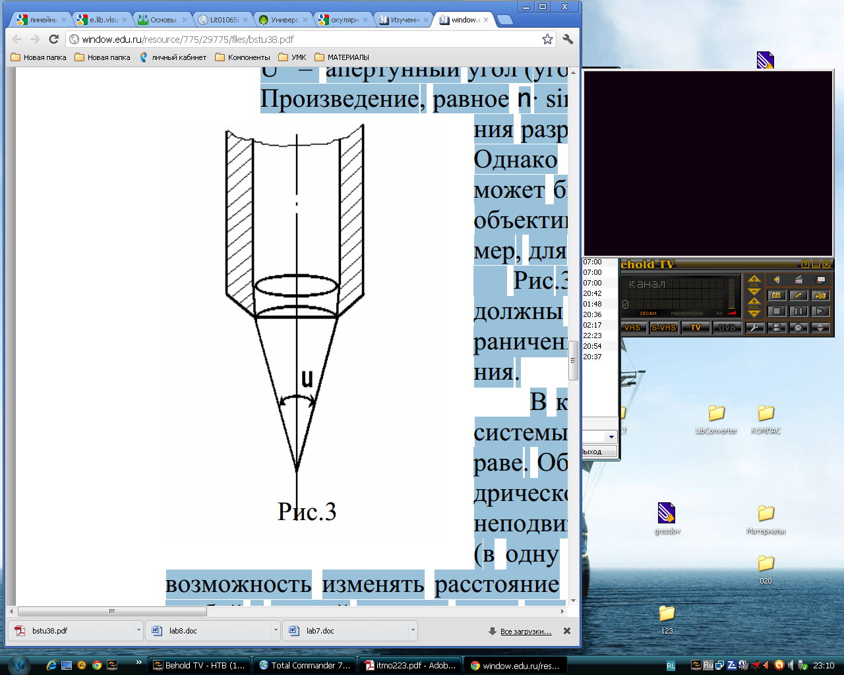The width and height of the screenshot is (844, 675).
Task: Play button in Behold TV
Action: tap(820, 311)
